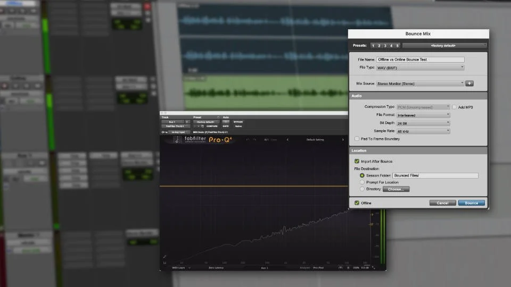Viewport: 511px width, 287px height.
Task: Open Zero Latency processing mode menu
Action: click(216, 268)
